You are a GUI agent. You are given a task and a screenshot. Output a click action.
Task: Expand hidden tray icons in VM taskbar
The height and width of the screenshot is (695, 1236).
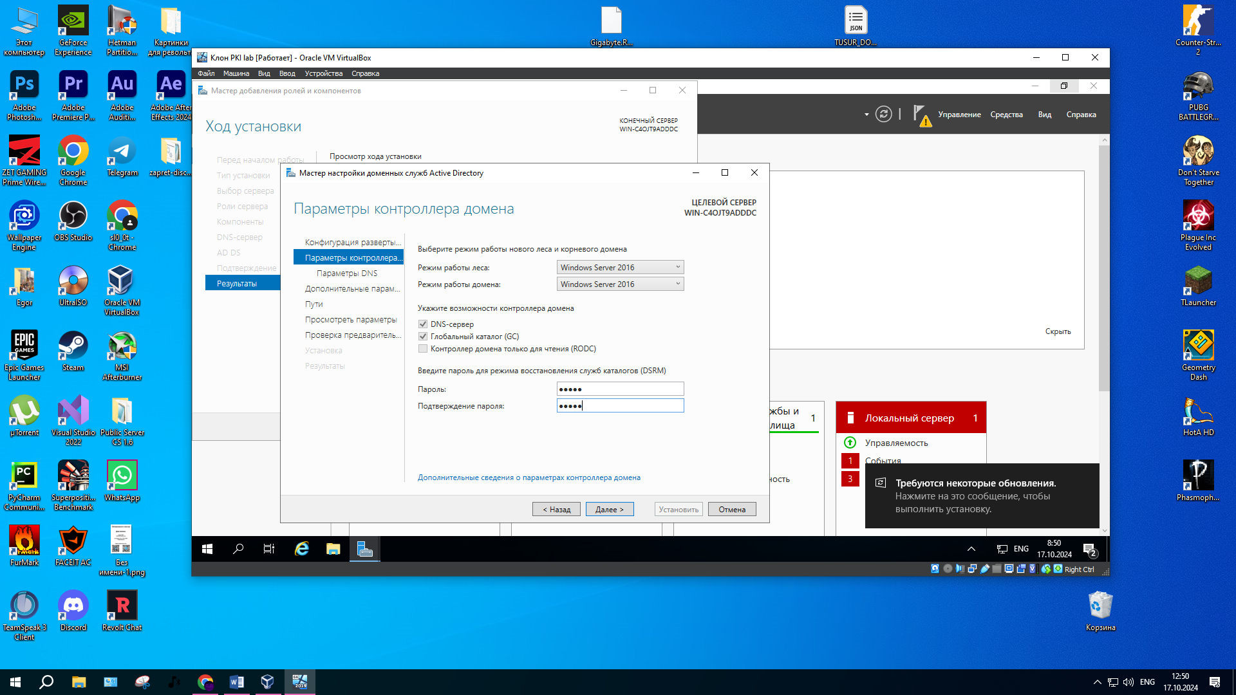point(971,549)
